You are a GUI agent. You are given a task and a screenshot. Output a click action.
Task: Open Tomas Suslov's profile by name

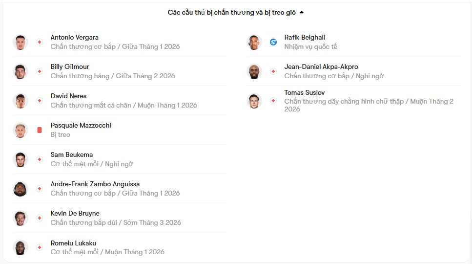click(x=304, y=92)
